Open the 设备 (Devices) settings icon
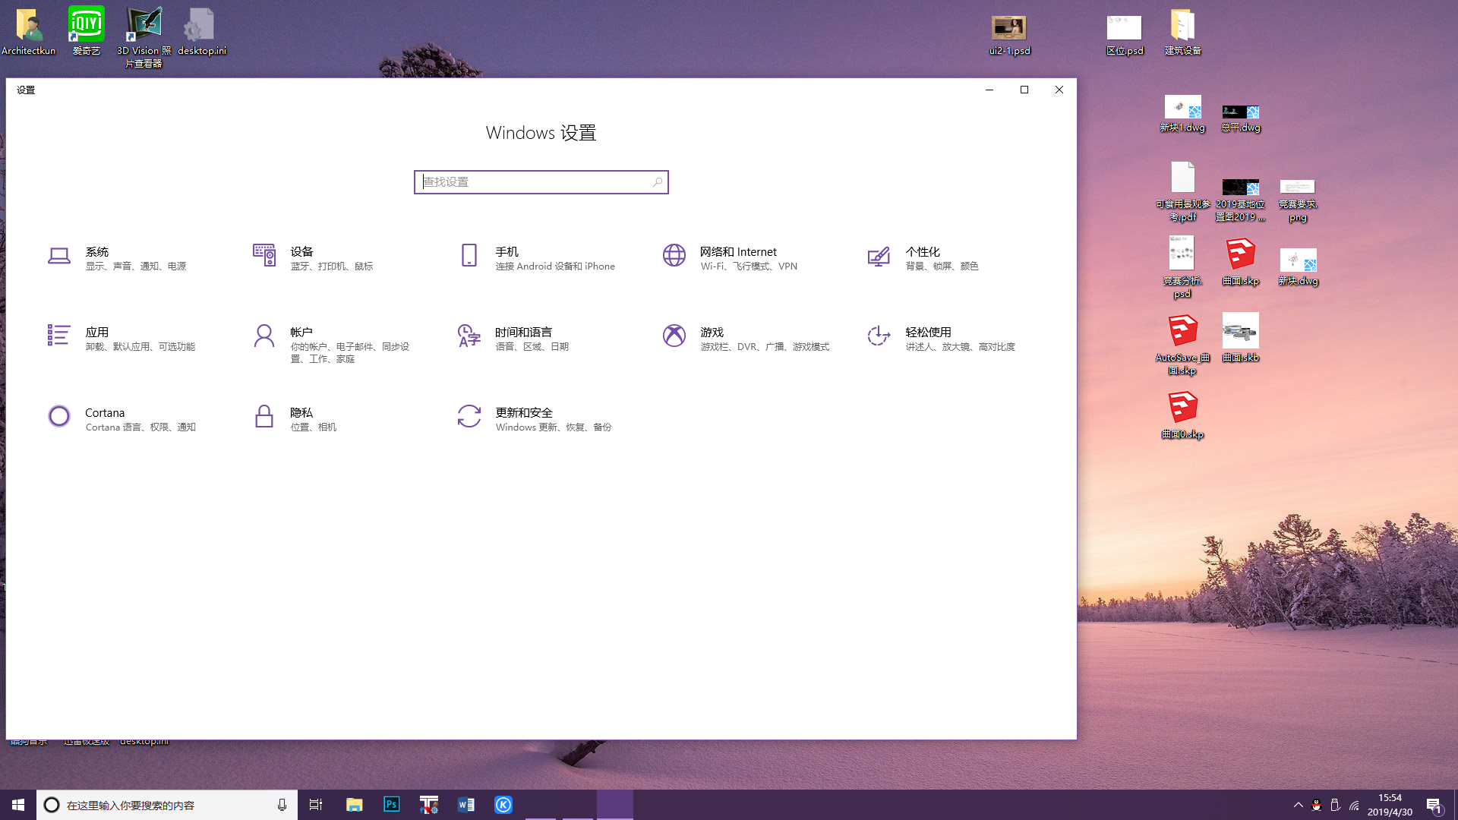Screen dimensions: 1458x820 pos(264,255)
